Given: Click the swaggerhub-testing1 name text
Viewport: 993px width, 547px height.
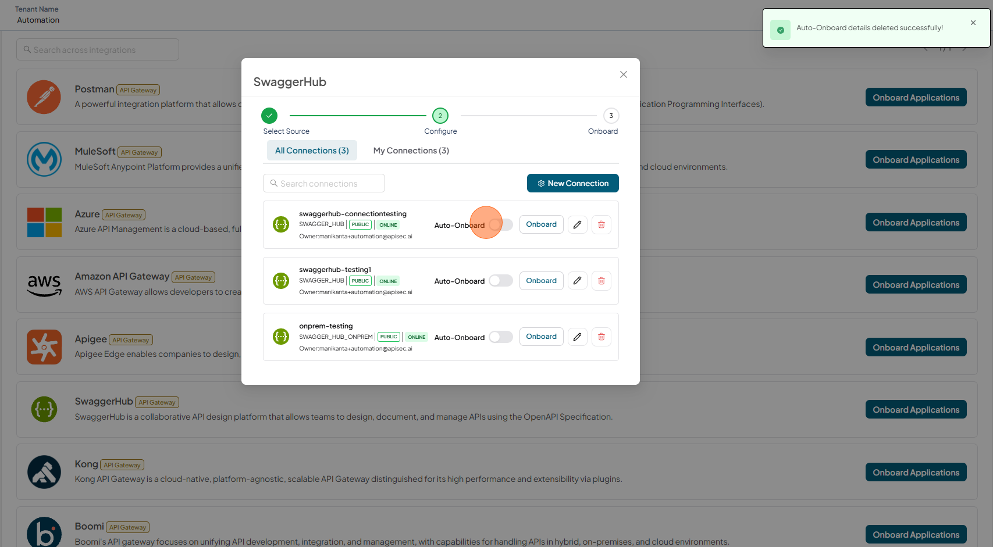Looking at the screenshot, I should pyautogui.click(x=335, y=270).
